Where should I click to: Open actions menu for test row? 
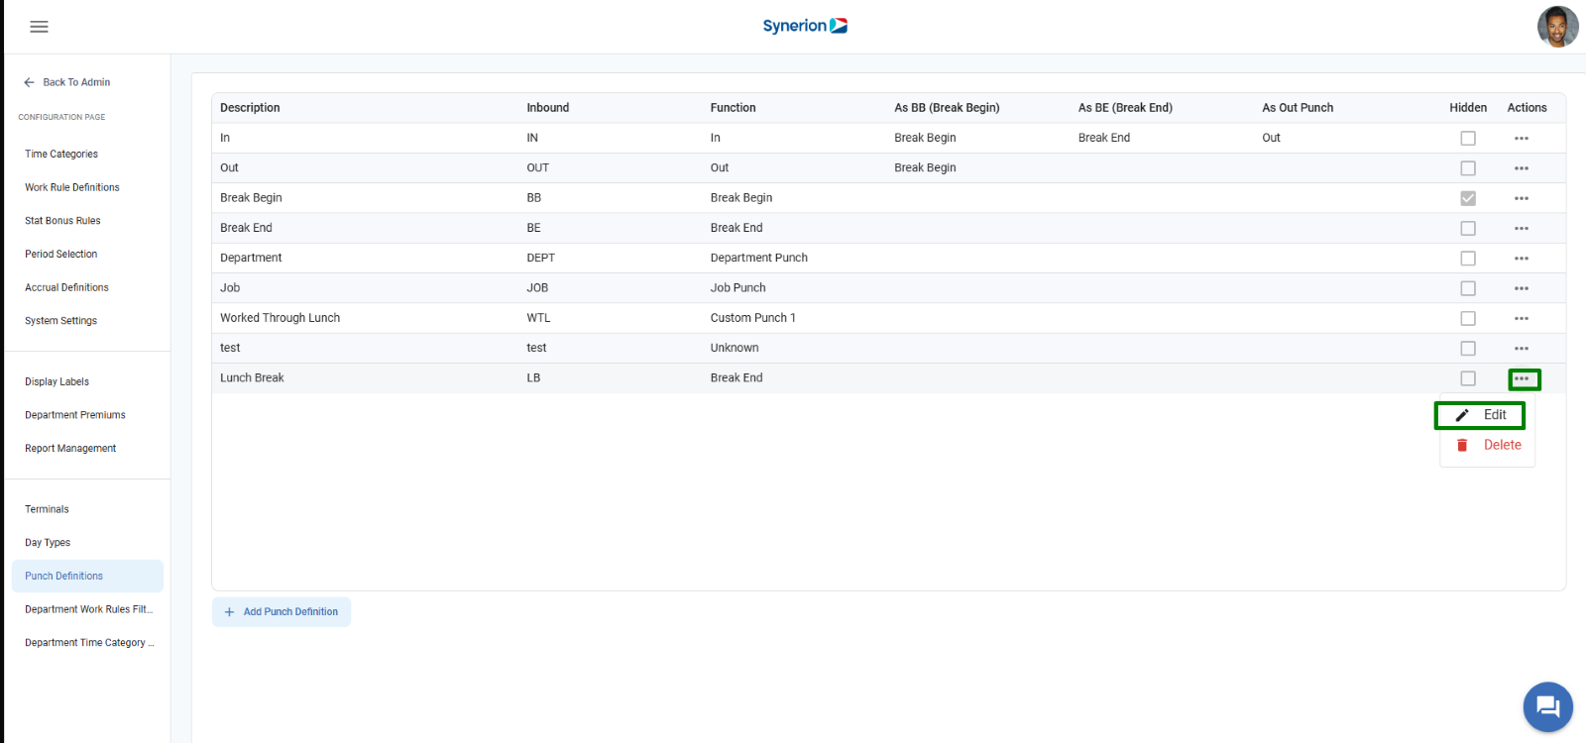1522,349
